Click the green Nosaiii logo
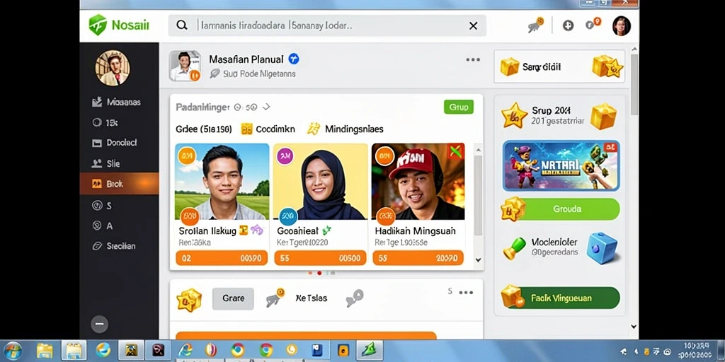 (119, 25)
